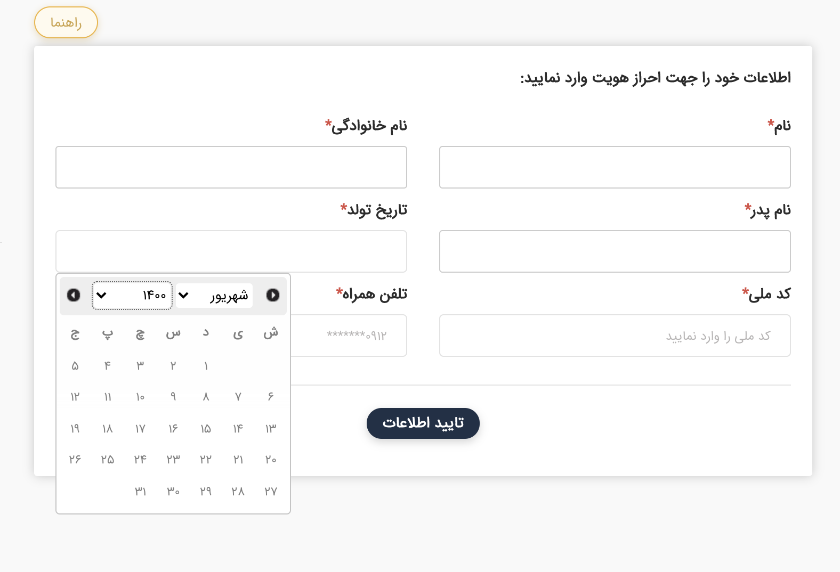Focus the تلفن همراه mobile phone field
This screenshot has height=572, width=840.
pos(349,336)
